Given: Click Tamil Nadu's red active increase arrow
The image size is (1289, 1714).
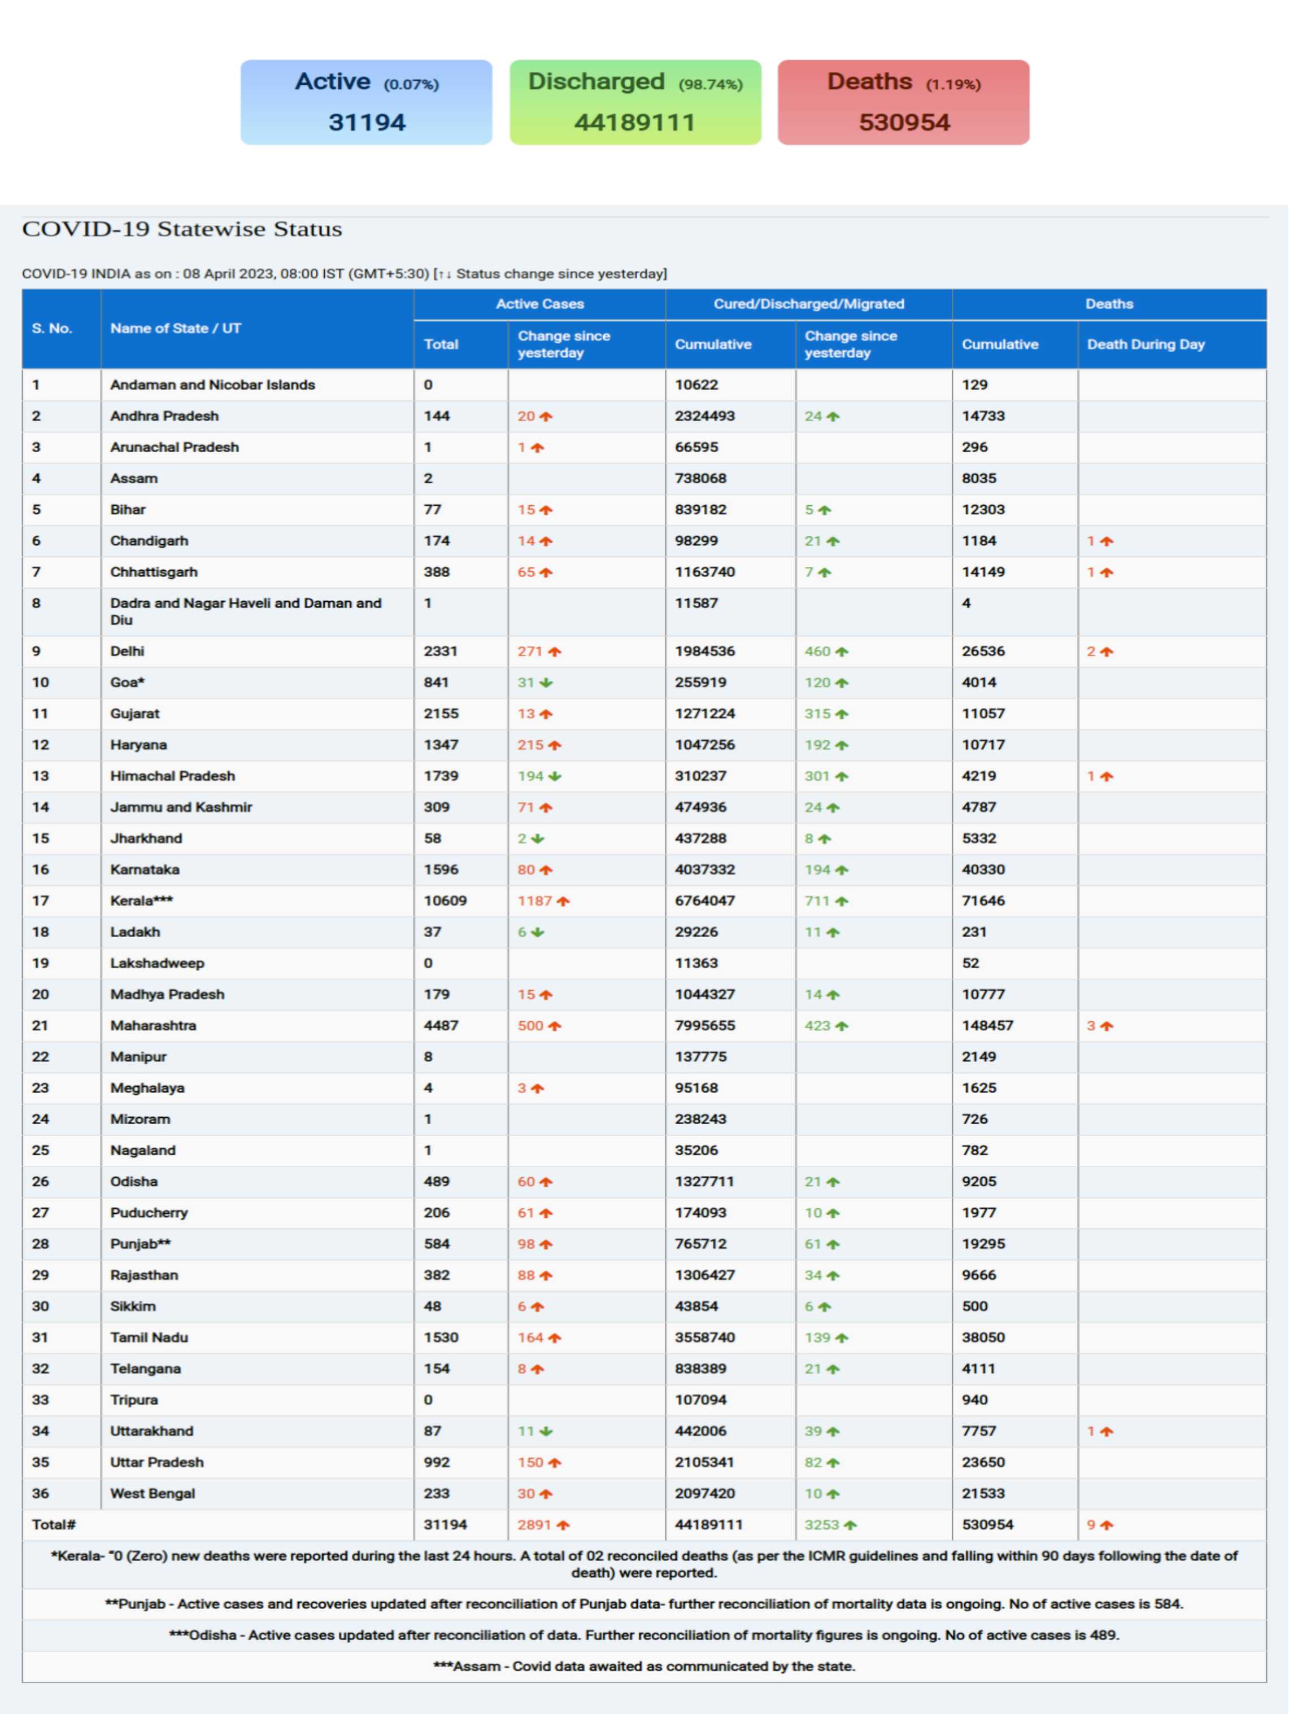Looking at the screenshot, I should (554, 1338).
